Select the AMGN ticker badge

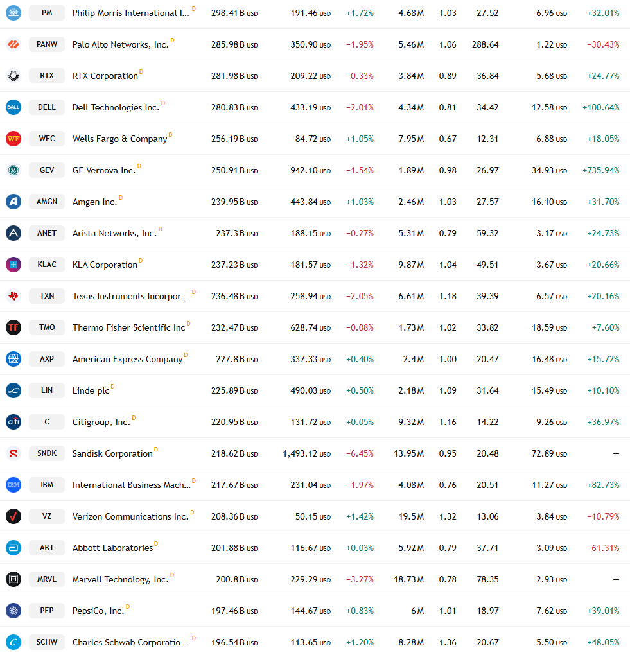click(x=47, y=202)
